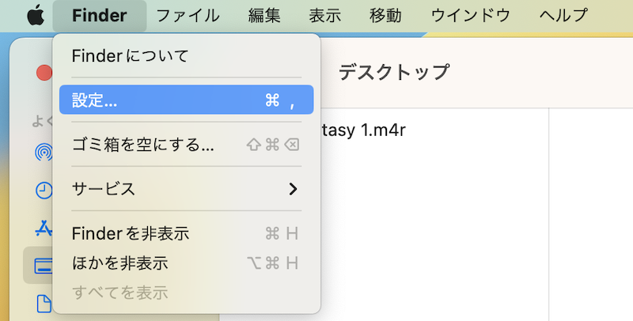Open the 表示 menu in menu bar
Viewport: 633px width, 321px height.
pyautogui.click(x=325, y=15)
